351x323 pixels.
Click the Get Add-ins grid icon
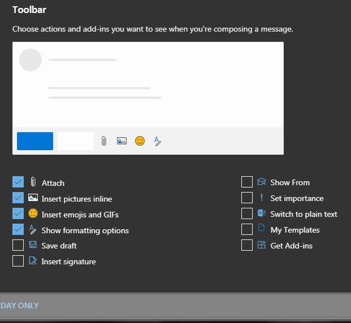tap(262, 245)
